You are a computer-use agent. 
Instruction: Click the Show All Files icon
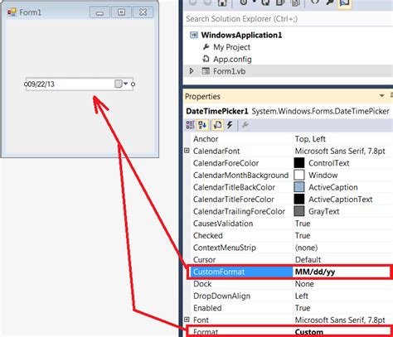(296, 2)
